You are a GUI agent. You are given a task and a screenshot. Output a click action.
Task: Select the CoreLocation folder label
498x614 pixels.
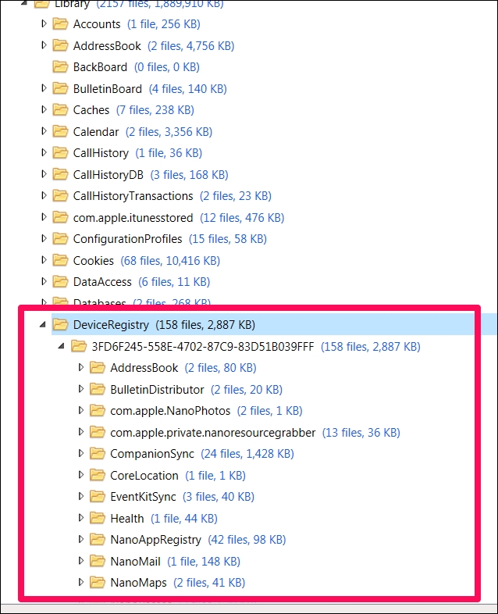[x=144, y=475]
